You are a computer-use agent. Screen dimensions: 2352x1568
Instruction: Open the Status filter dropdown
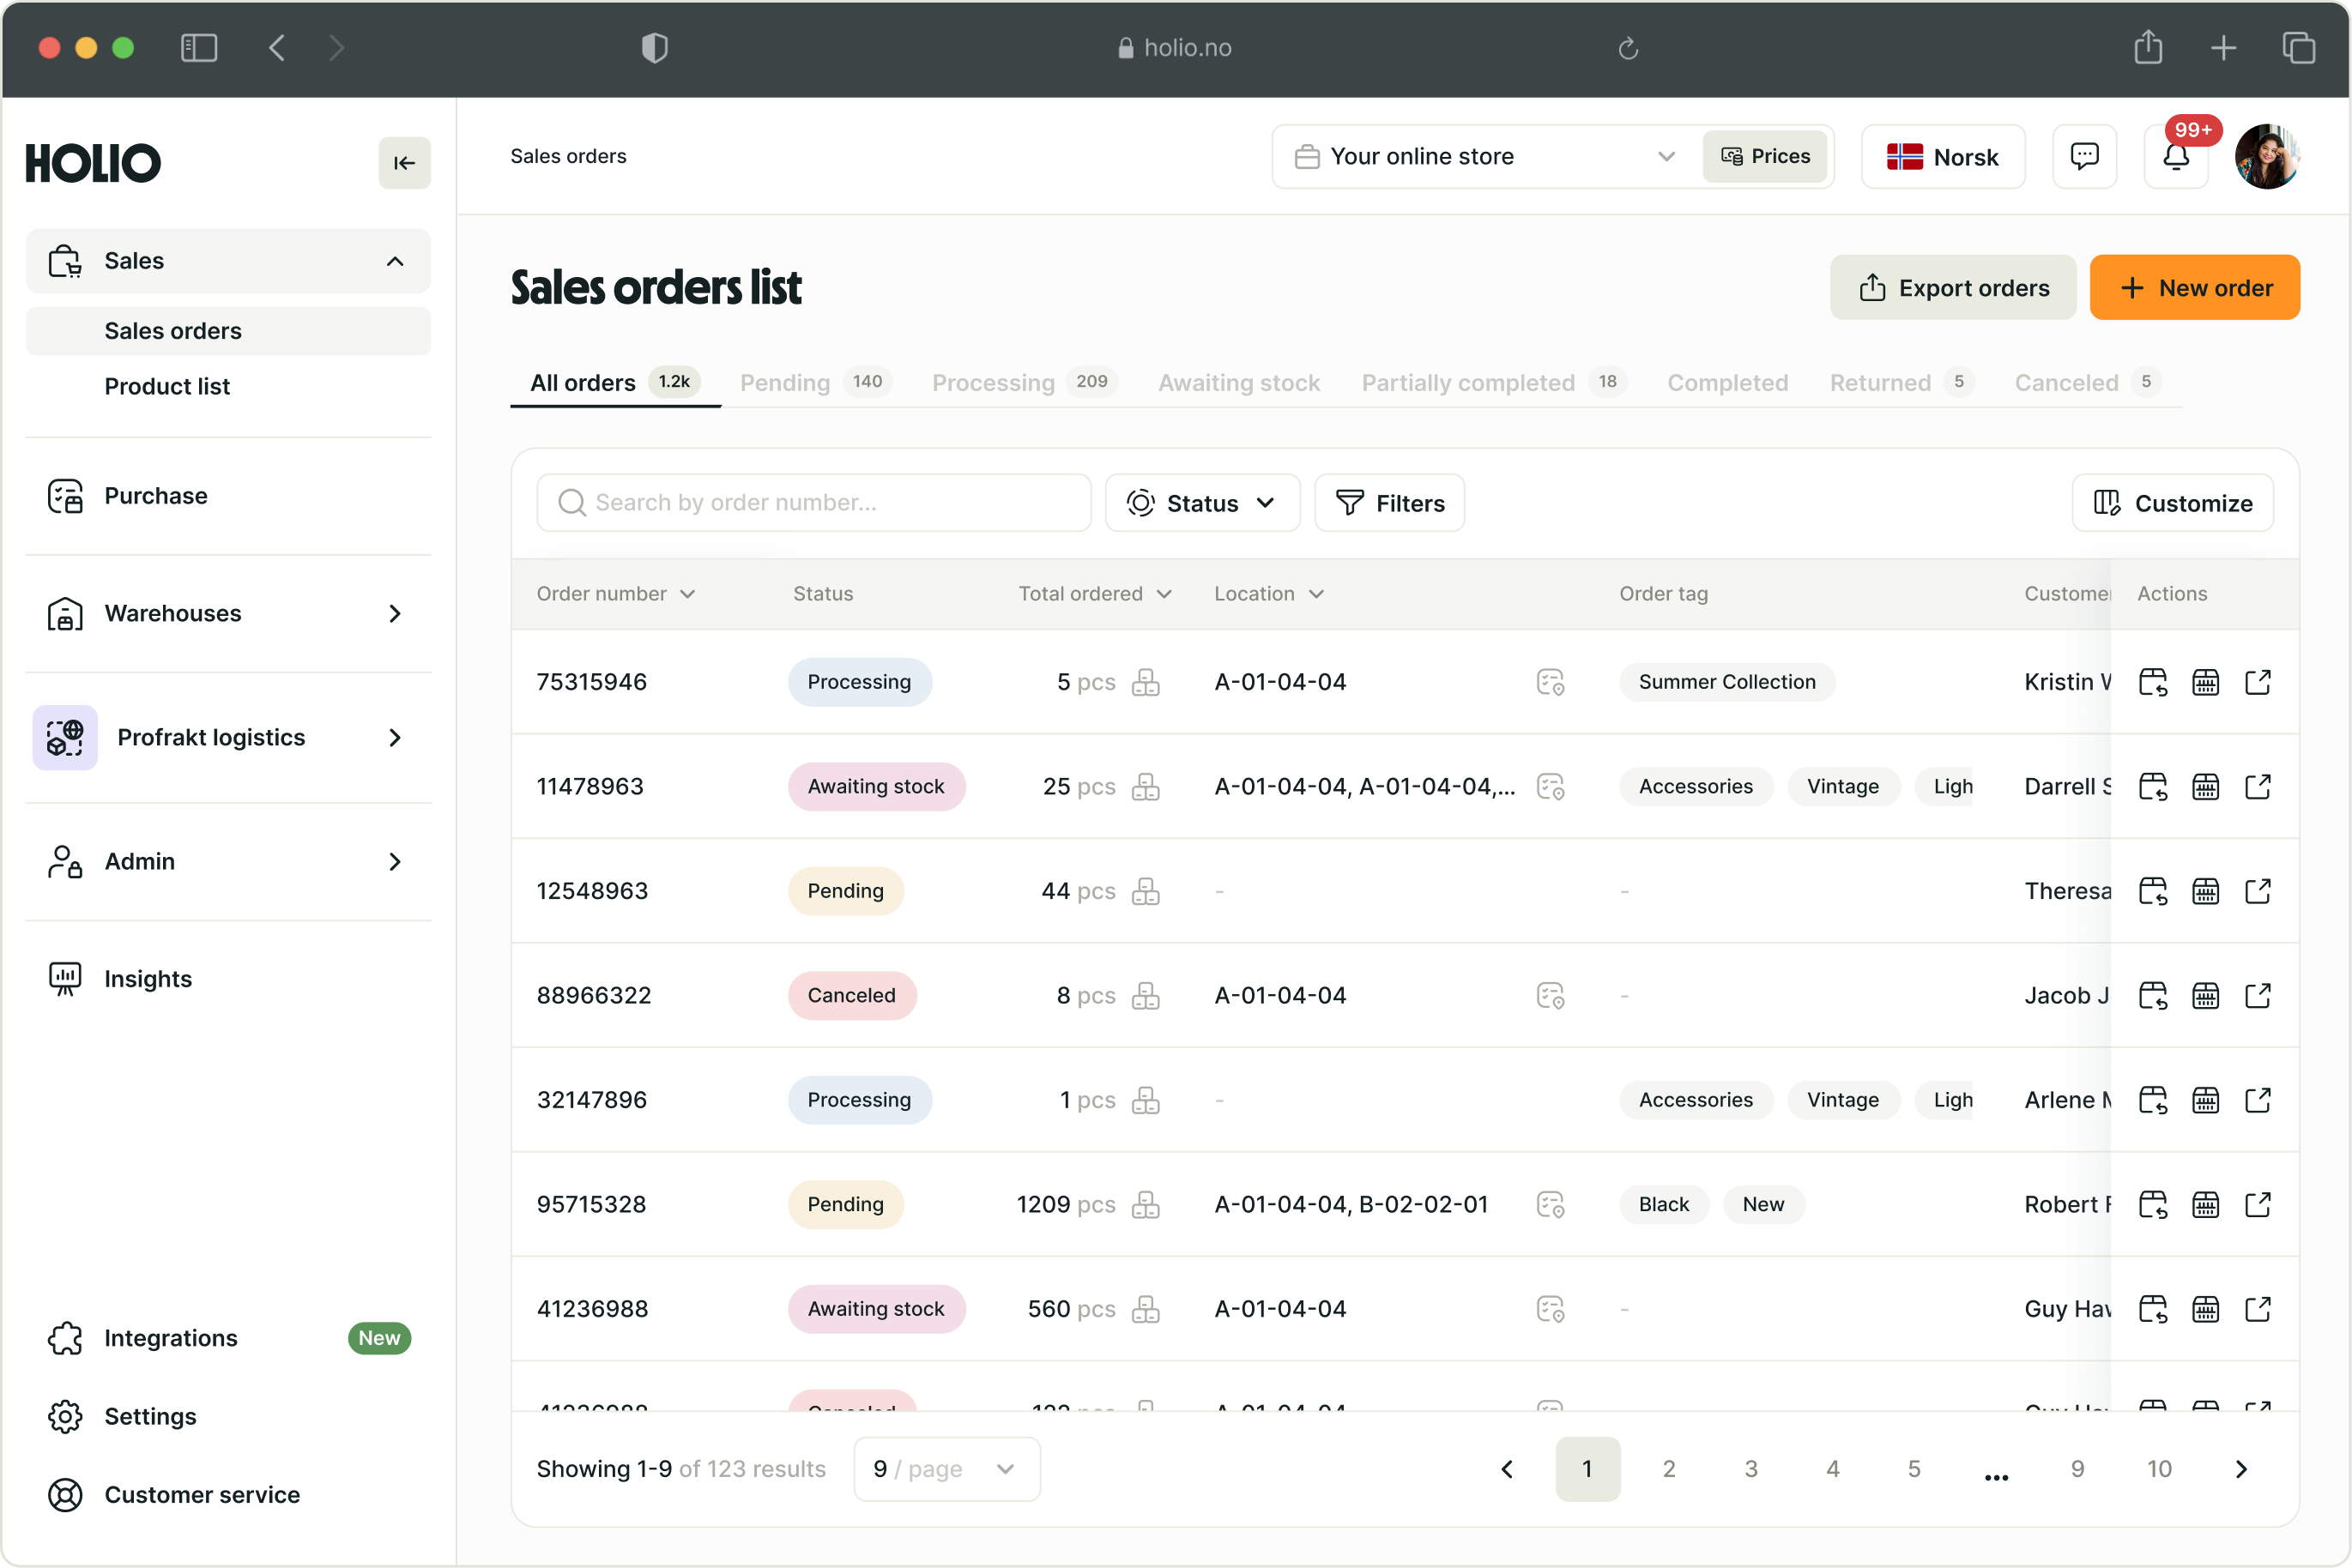click(x=1201, y=503)
